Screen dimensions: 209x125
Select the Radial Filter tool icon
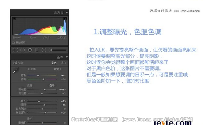coord(44,50)
